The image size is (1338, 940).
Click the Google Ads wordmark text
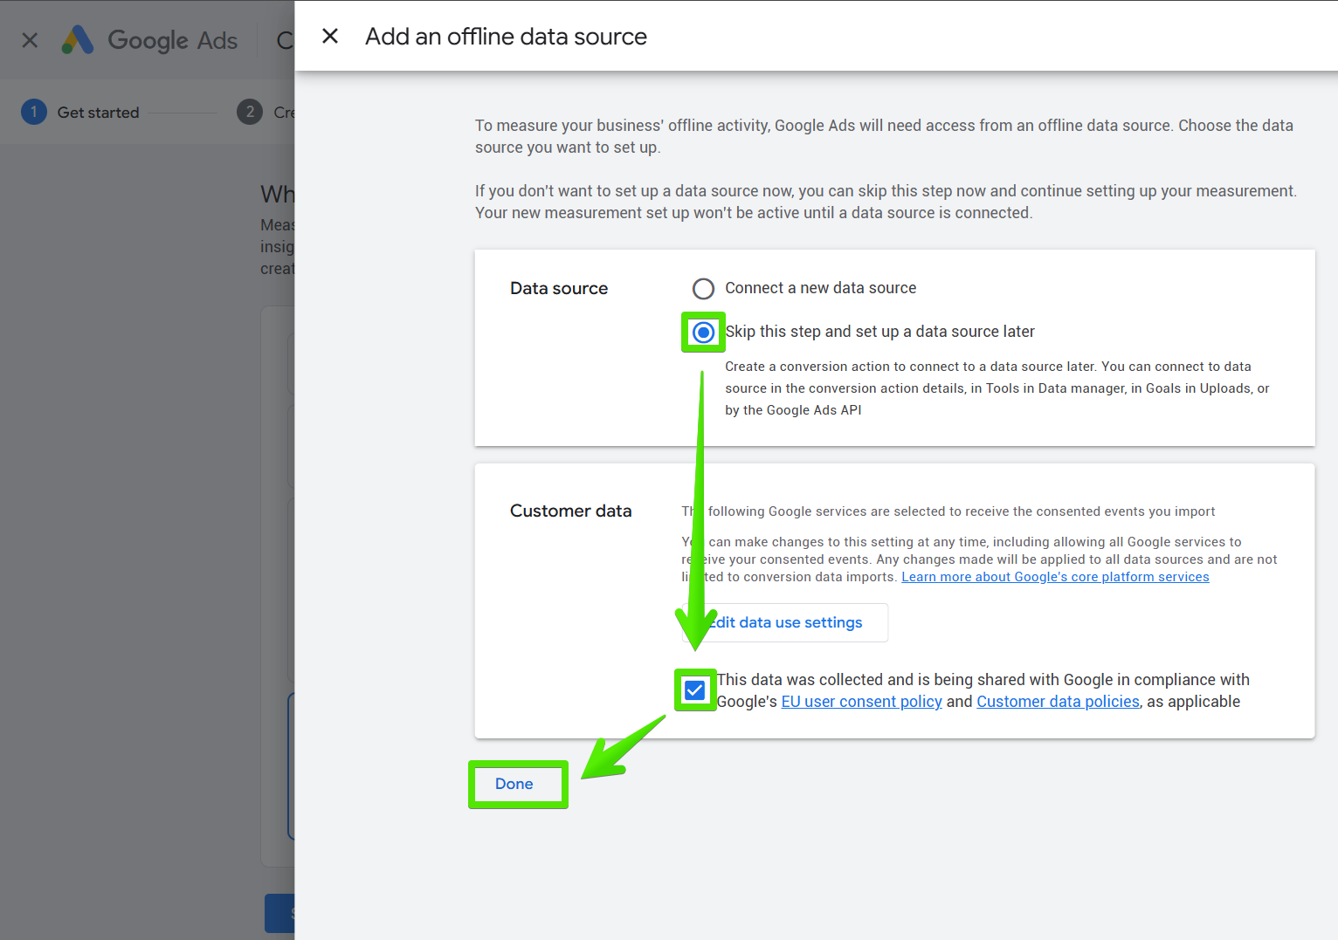tap(172, 41)
